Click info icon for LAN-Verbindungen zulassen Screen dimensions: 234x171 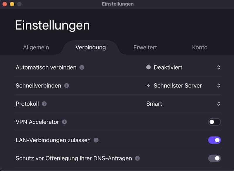click(x=96, y=140)
